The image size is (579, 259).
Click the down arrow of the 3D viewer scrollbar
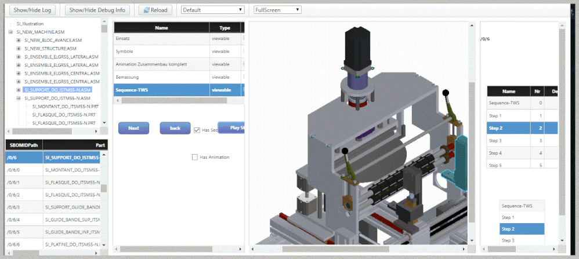(472, 241)
